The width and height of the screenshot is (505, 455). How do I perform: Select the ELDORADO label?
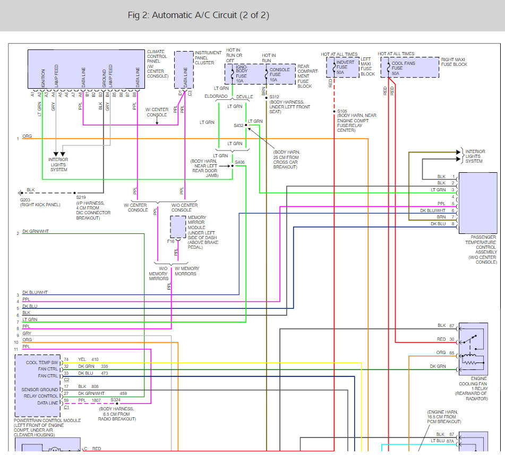click(x=216, y=96)
